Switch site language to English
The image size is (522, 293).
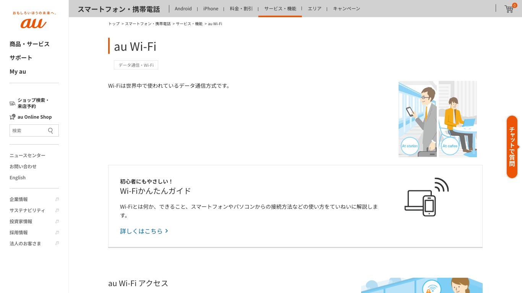[x=18, y=177]
